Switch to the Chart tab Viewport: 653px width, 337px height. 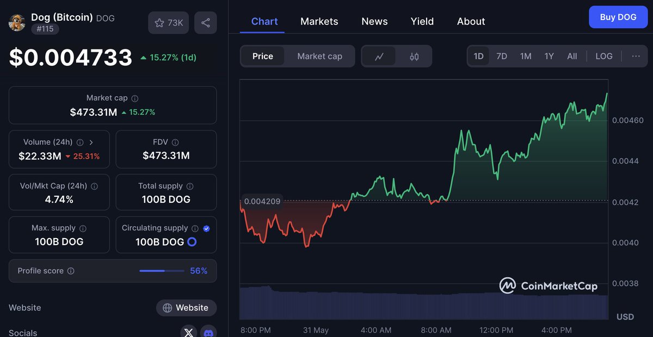[264, 21]
